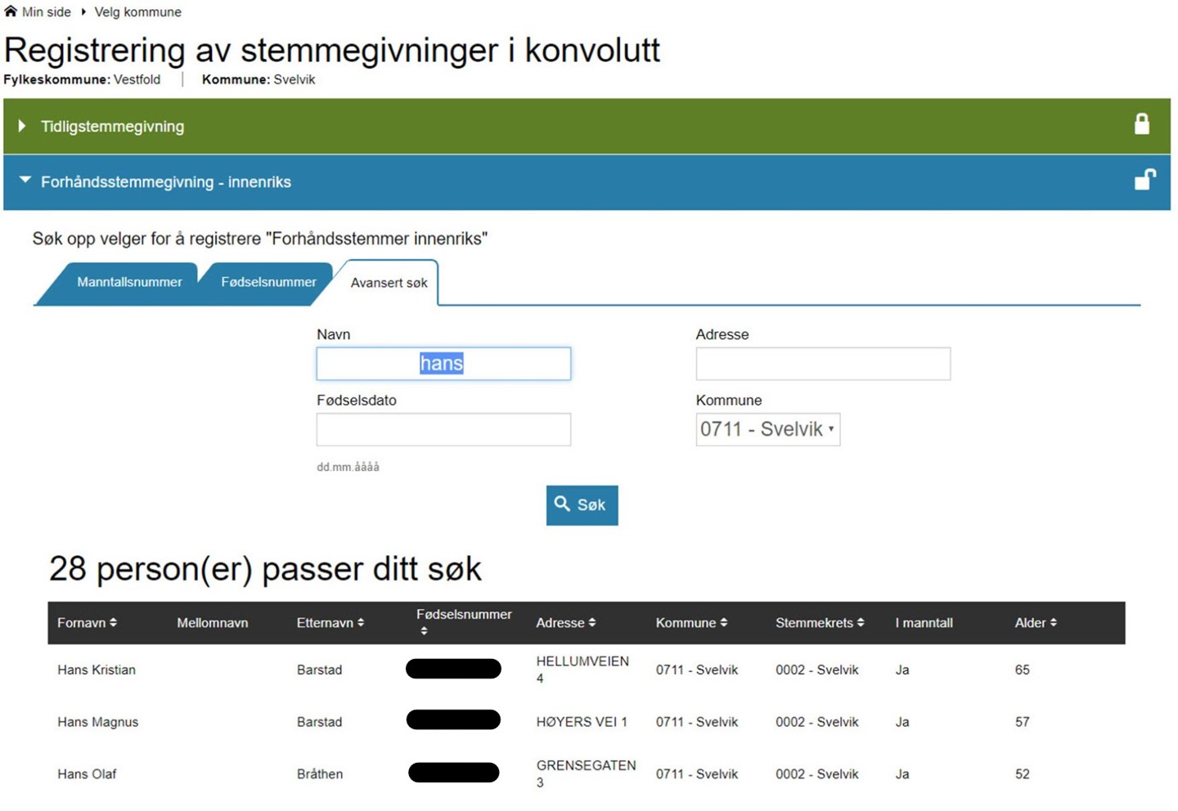
Task: Sort the Kommune column header arrows
Action: (x=723, y=623)
